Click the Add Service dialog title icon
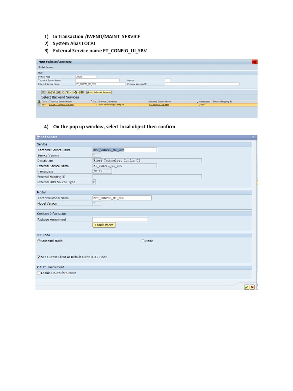 [x=38, y=137]
